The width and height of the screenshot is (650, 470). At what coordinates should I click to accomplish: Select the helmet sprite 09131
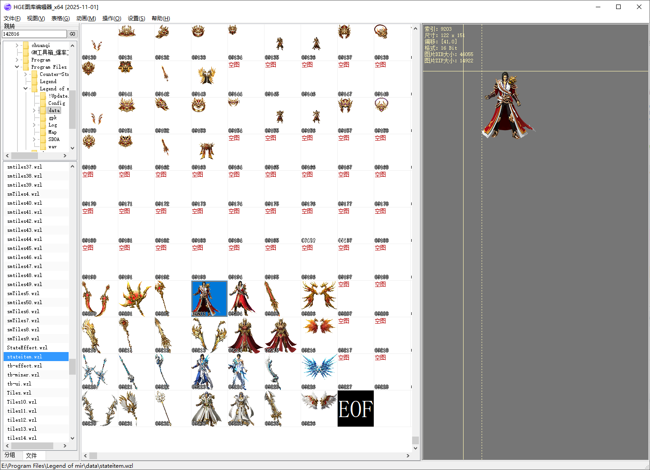(x=136, y=42)
